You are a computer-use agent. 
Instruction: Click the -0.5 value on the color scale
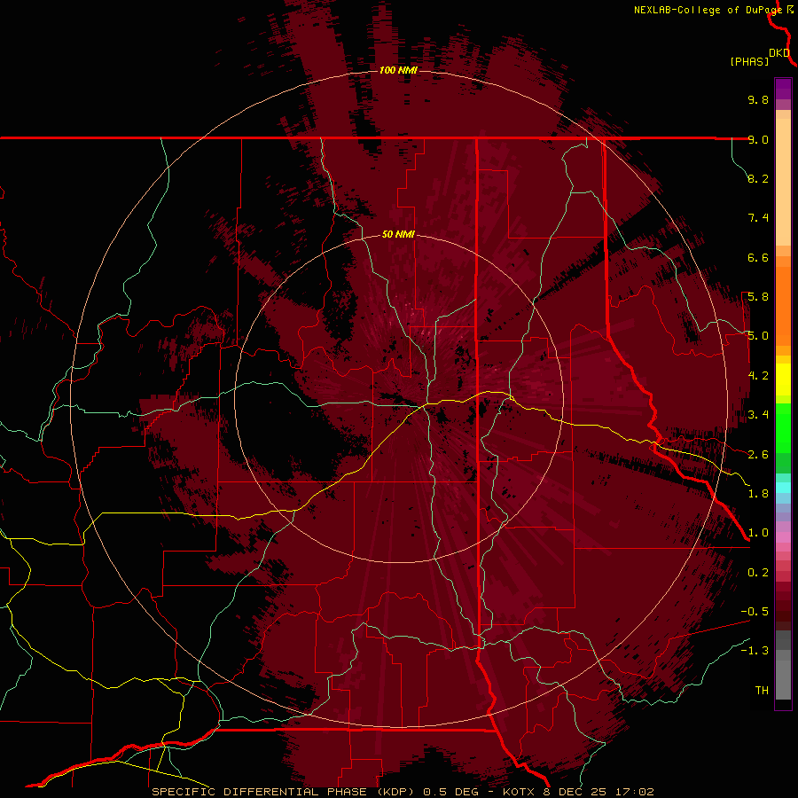coord(755,612)
